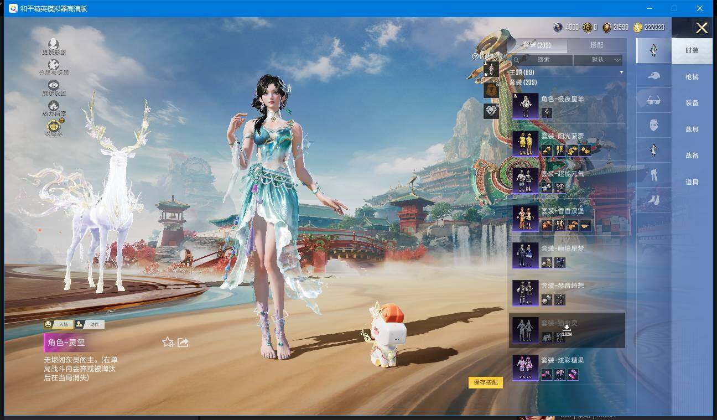717x420 pixels.
Task: Select the pants category icon
Action: click(653, 175)
